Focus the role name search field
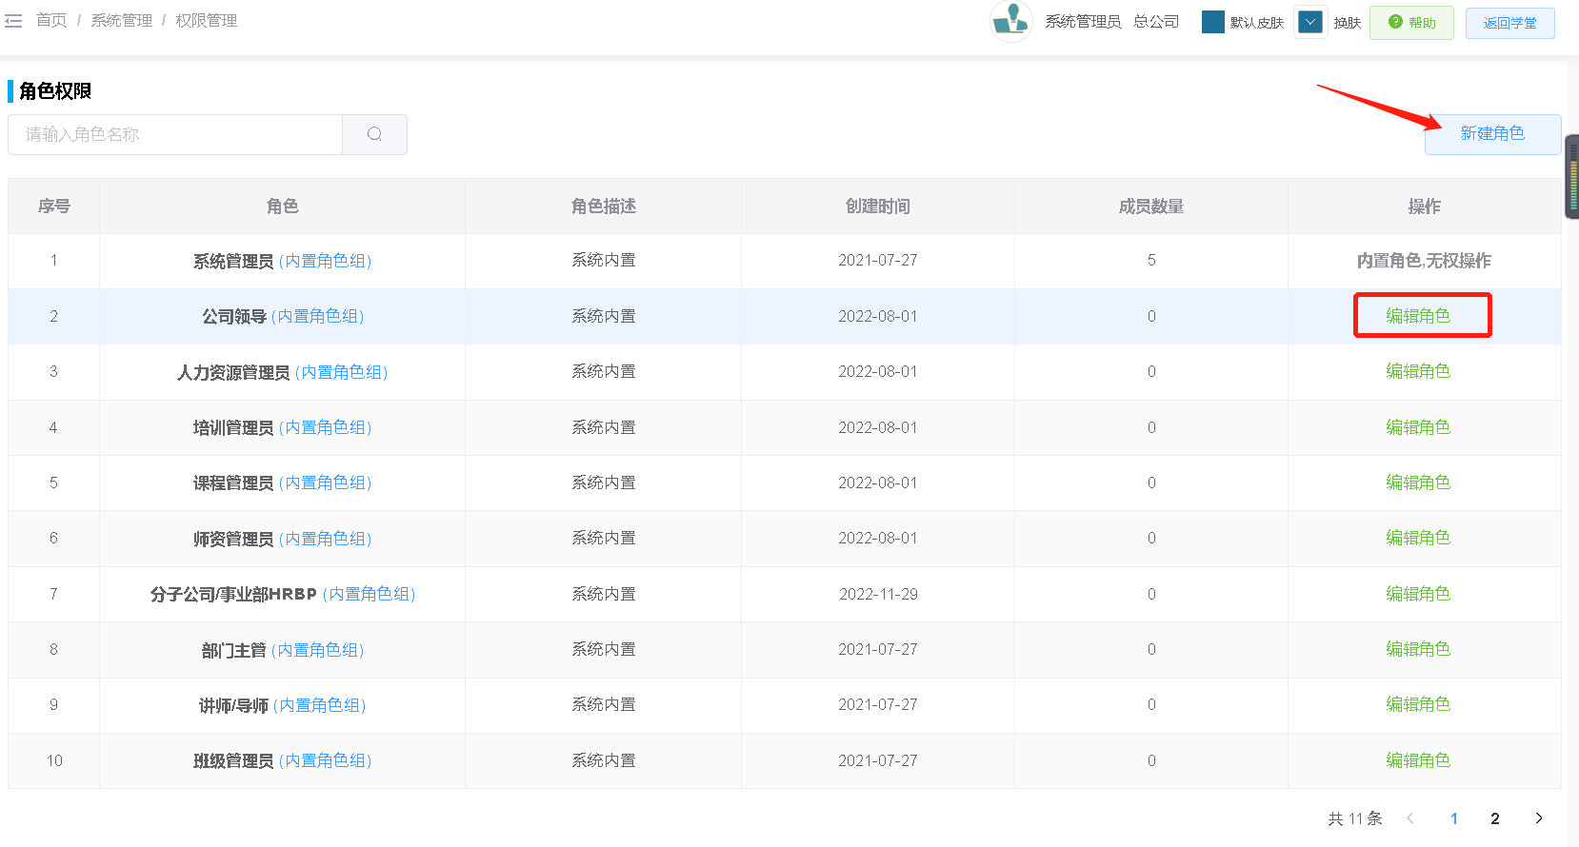This screenshot has width=1579, height=847. tap(175, 134)
